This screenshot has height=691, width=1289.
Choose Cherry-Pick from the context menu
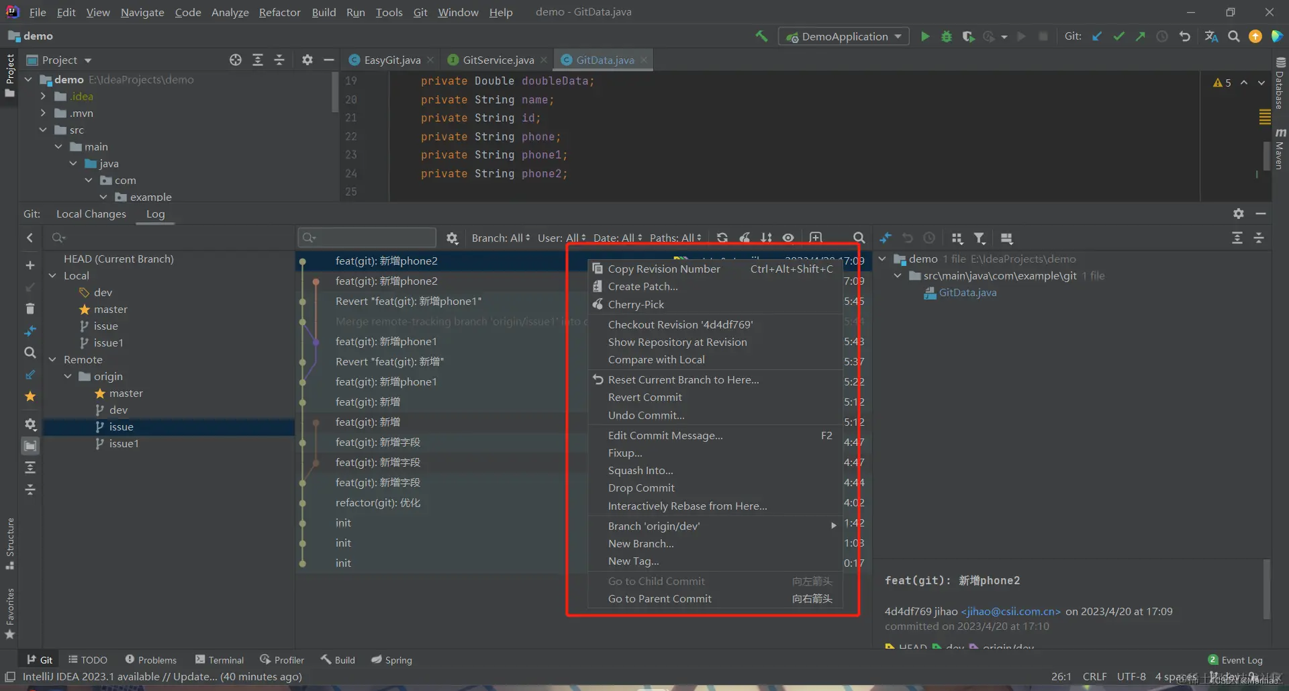click(715, 304)
